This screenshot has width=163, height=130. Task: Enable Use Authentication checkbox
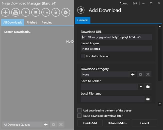pos(83,56)
